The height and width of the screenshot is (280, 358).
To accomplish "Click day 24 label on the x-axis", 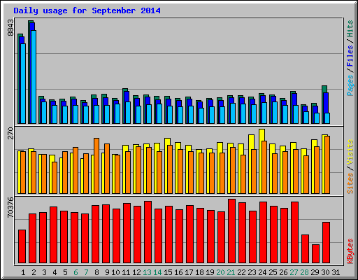I will point(262,272).
